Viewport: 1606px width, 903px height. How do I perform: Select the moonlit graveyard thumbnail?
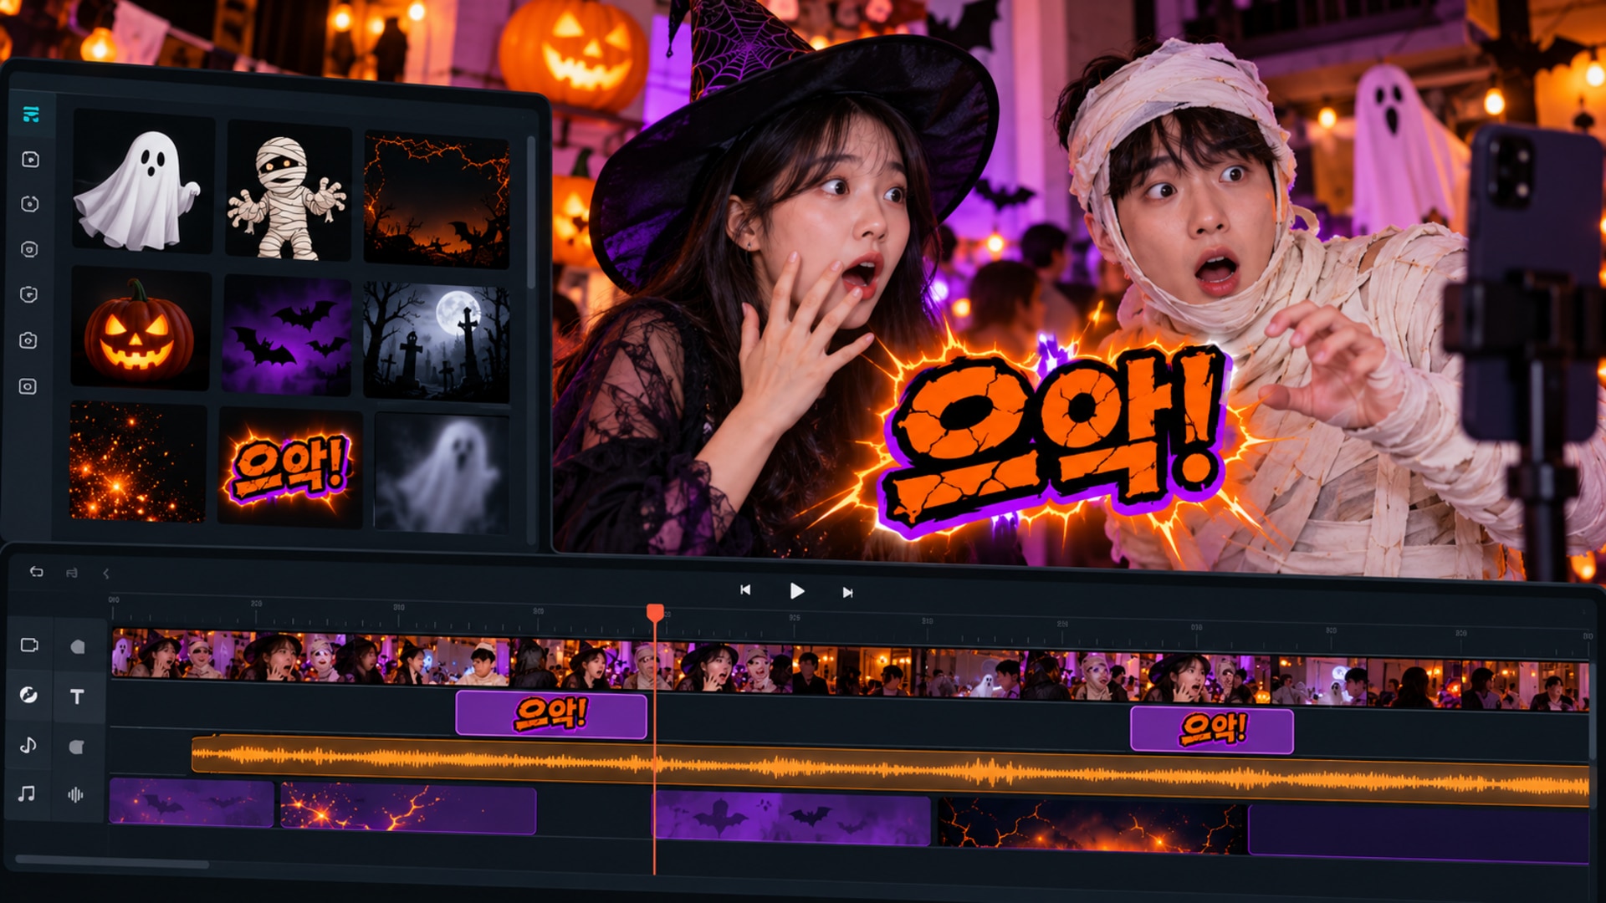click(437, 342)
